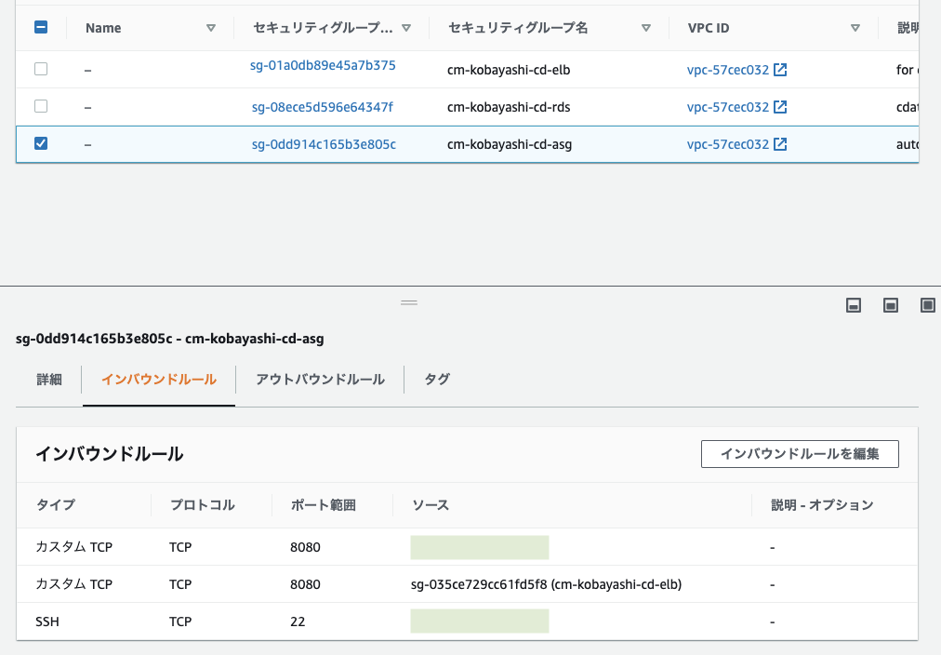941x655 pixels.
Task: Collapse detail panel using leftmost layout icon
Action: [853, 304]
